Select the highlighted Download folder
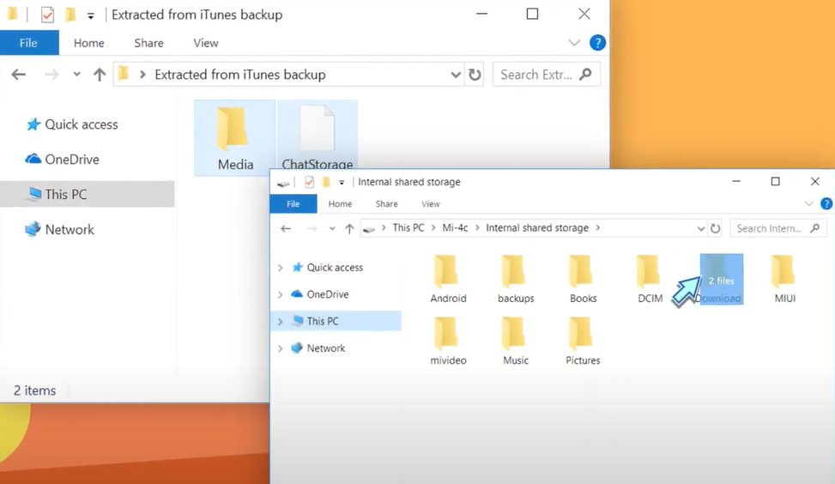Viewport: 835px width, 484px height. pyautogui.click(x=721, y=279)
